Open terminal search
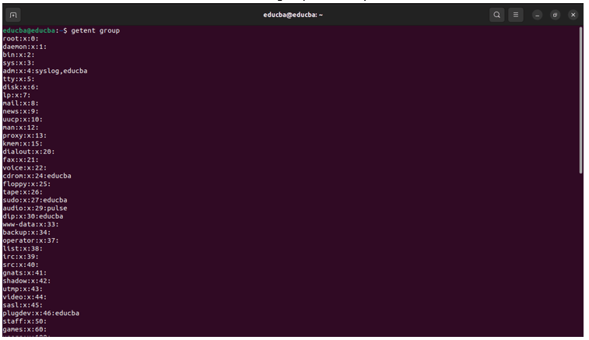The height and width of the screenshot is (340, 589). 496,15
